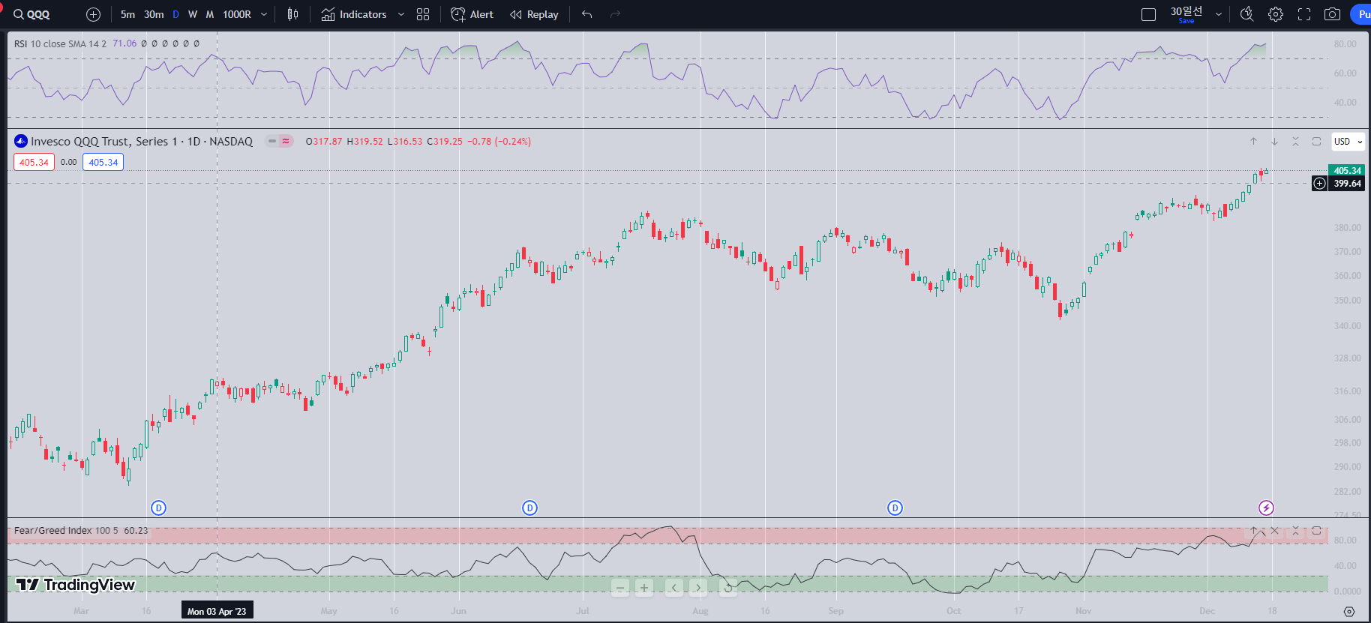1371x623 pixels.
Task: Add a symbol to compare with the plus-circle icon
Action: click(x=93, y=14)
